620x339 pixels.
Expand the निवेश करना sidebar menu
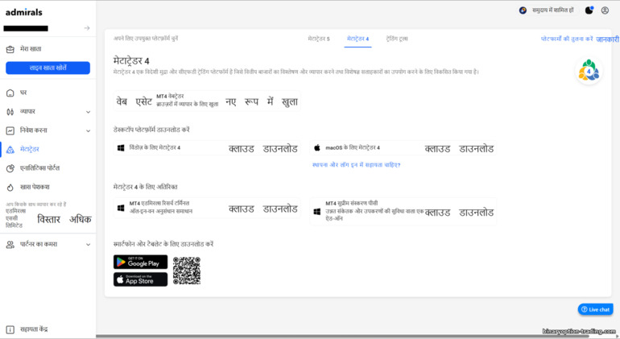pos(87,130)
